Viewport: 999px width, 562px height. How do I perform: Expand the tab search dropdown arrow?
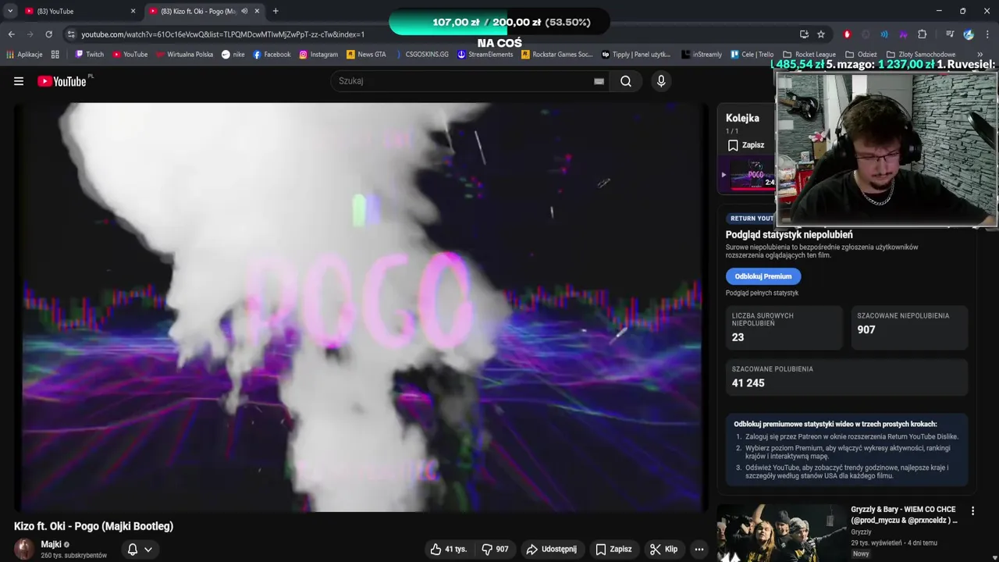tap(10, 11)
